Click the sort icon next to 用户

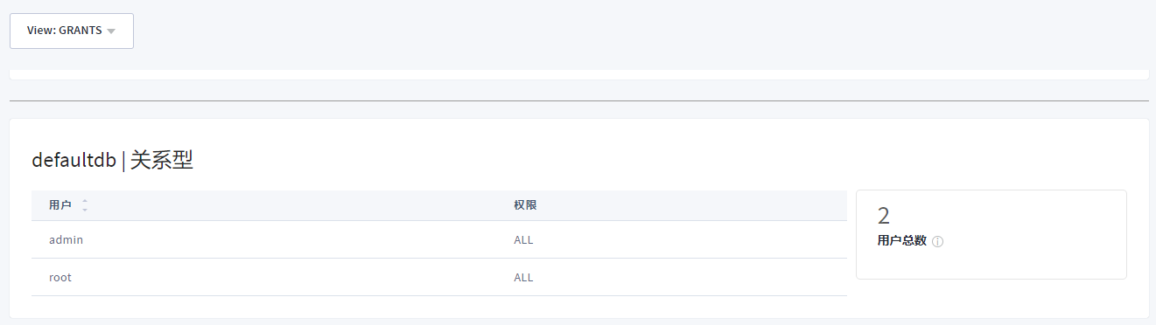point(85,205)
